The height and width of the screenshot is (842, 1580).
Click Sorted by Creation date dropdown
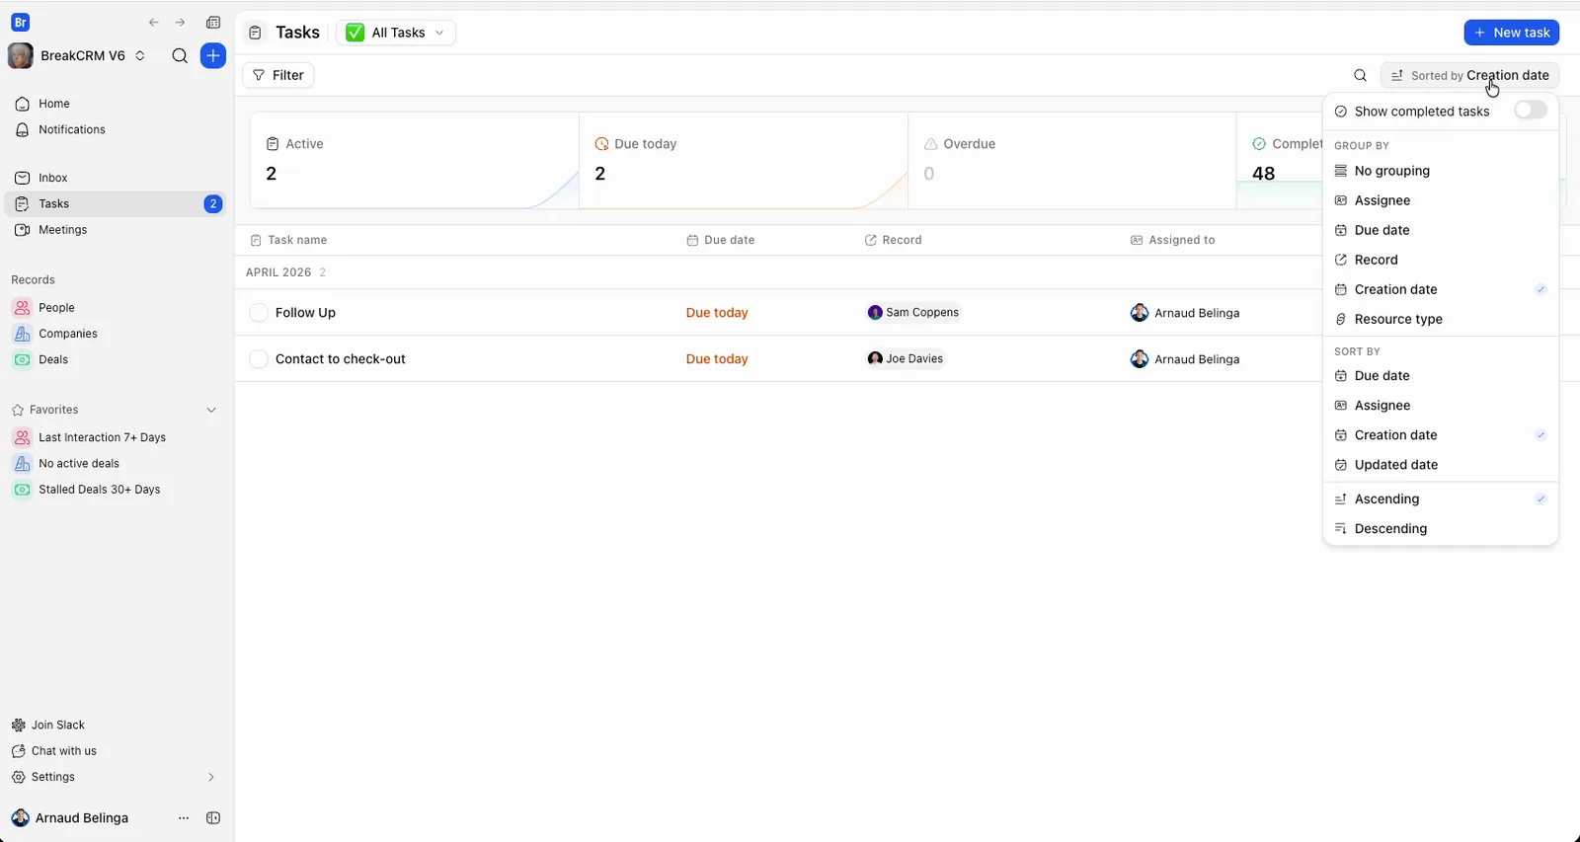[1470, 76]
